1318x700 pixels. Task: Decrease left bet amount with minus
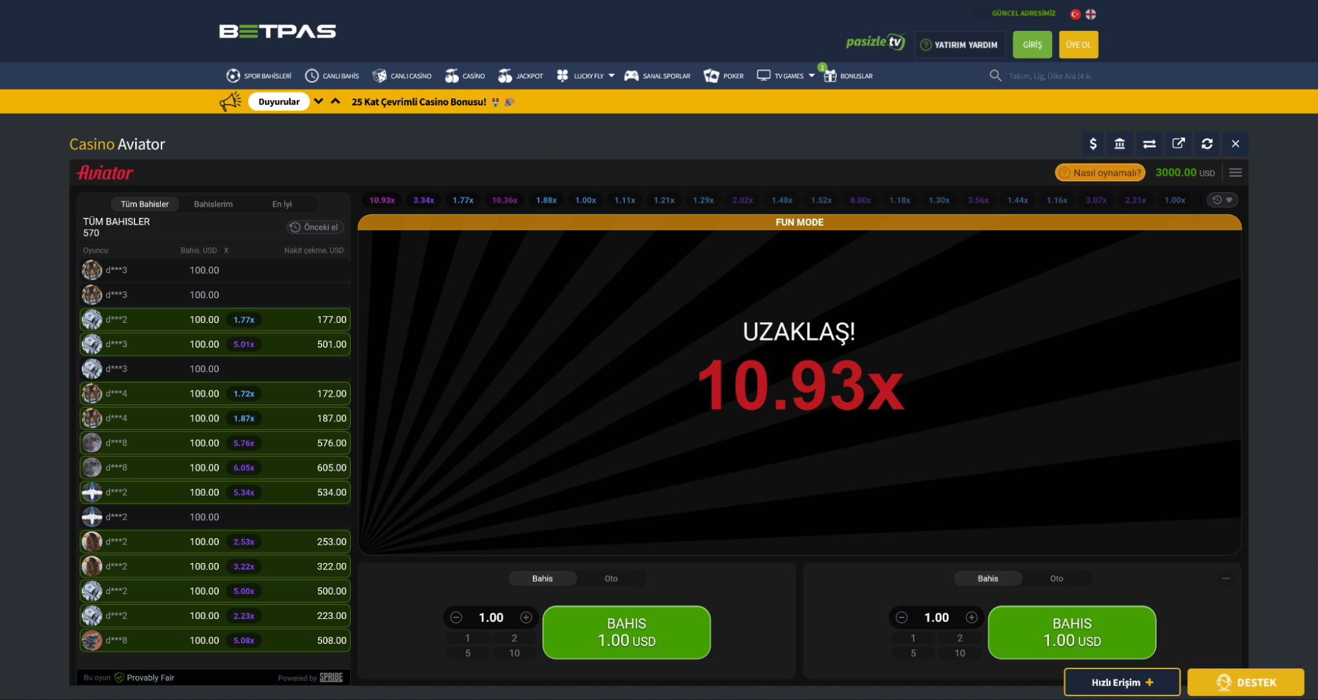tap(456, 617)
